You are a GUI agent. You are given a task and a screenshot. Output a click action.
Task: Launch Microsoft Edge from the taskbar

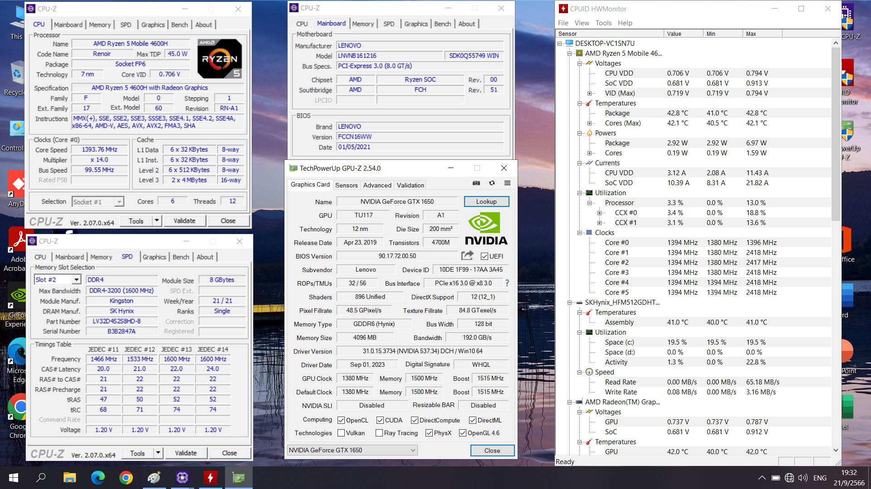(x=98, y=478)
